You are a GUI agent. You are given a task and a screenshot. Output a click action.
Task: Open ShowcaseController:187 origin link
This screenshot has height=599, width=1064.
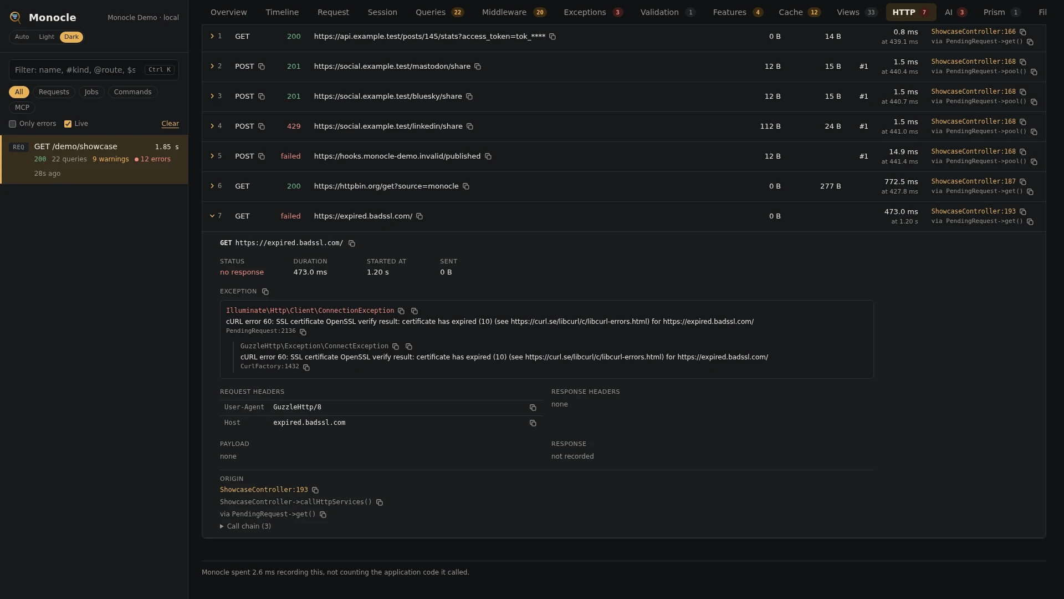coord(973,181)
